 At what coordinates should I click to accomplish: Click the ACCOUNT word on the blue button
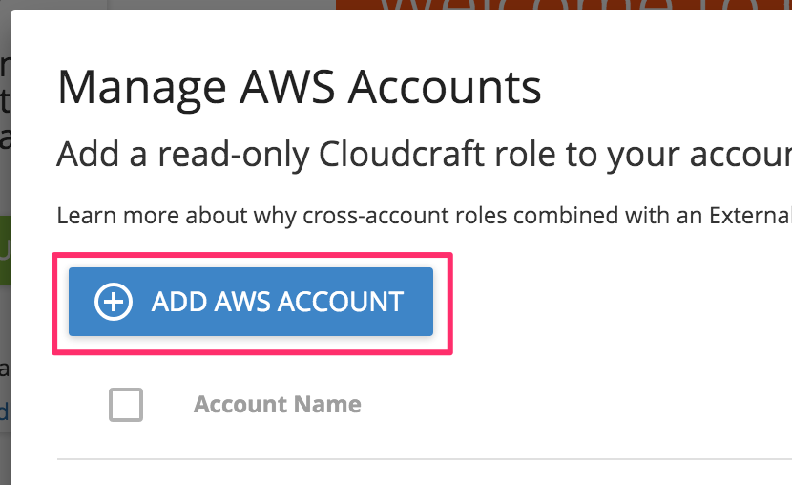pos(341,302)
